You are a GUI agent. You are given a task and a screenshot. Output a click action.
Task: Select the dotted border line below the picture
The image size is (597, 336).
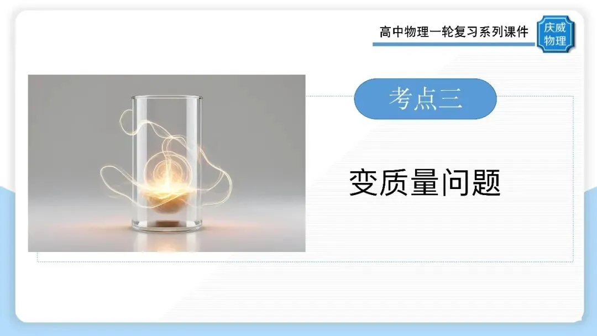(x=305, y=261)
